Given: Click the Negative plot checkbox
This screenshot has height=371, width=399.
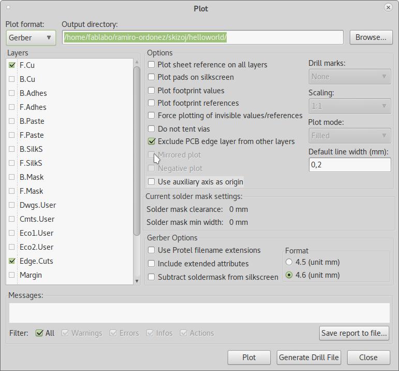Looking at the screenshot, I should [x=152, y=168].
